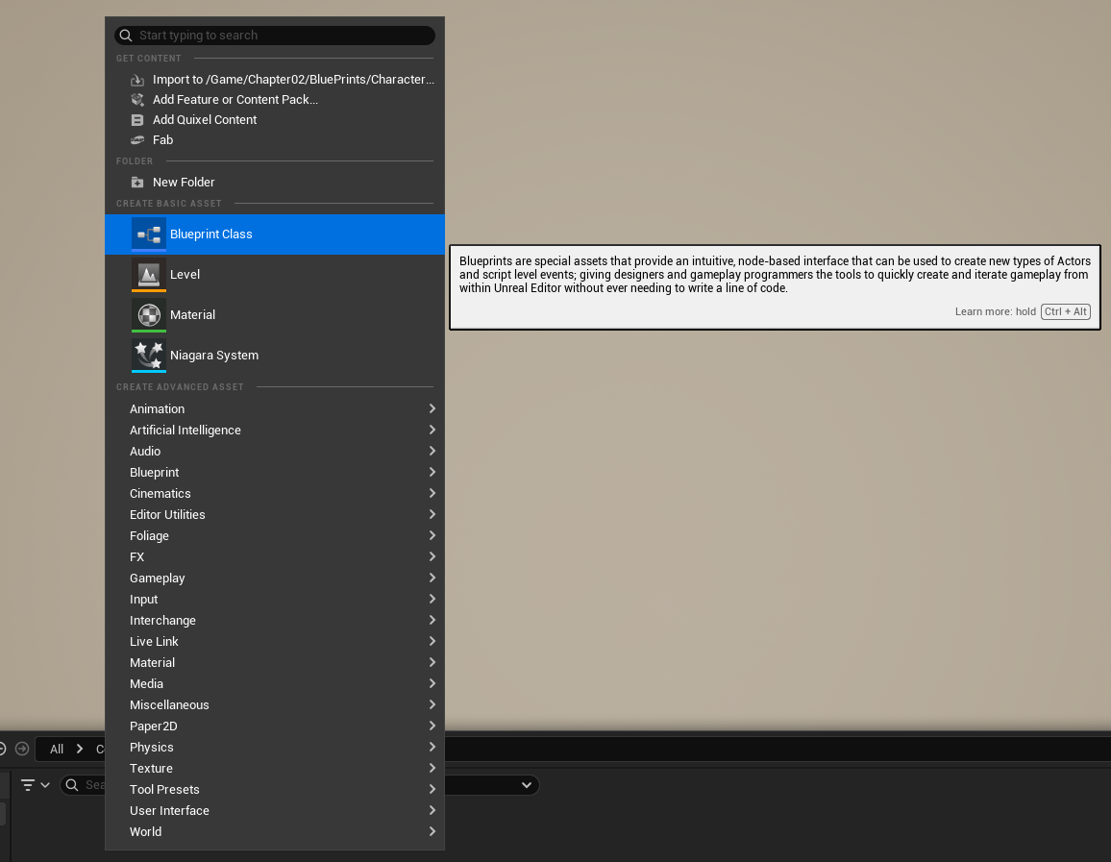The image size is (1111, 862).
Task: Open the Interchange submenu
Action: pos(274,621)
